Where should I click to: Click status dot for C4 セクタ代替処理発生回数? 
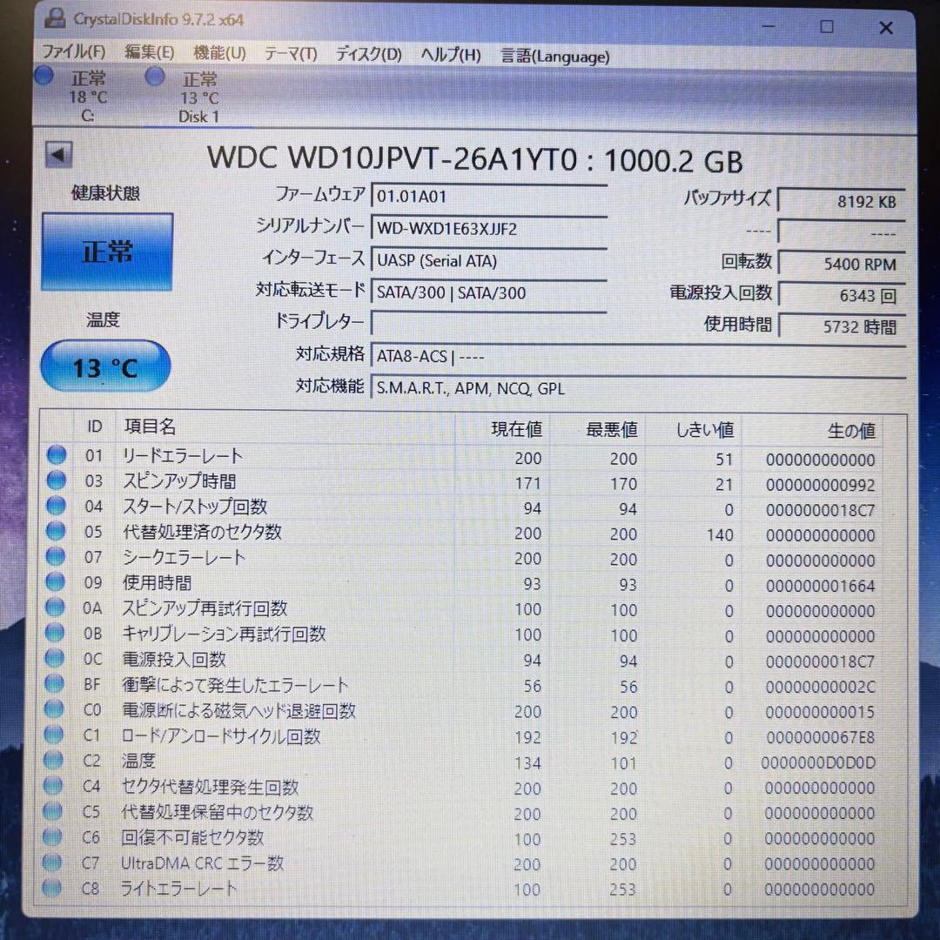coord(53,785)
